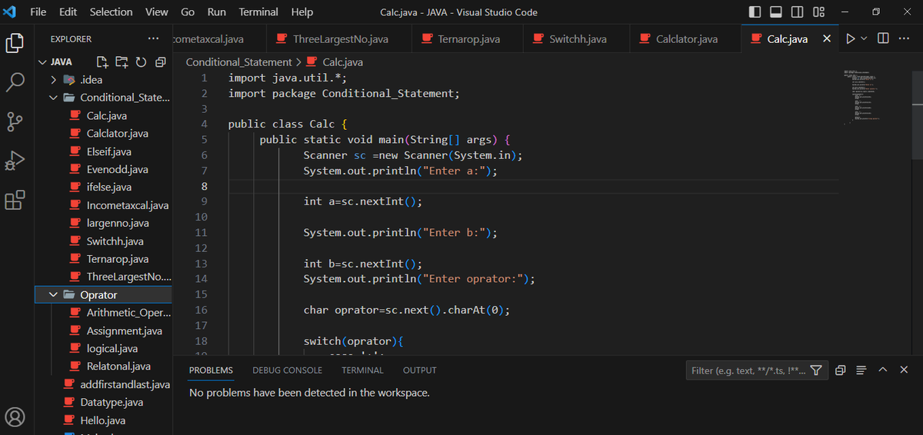The width and height of the screenshot is (923, 435).
Task: Collapse all folders in explorer icon
Action: (160, 62)
